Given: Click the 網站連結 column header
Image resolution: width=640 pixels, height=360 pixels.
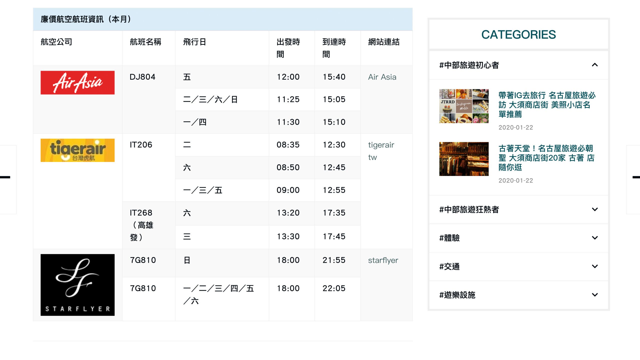Looking at the screenshot, I should coord(386,48).
